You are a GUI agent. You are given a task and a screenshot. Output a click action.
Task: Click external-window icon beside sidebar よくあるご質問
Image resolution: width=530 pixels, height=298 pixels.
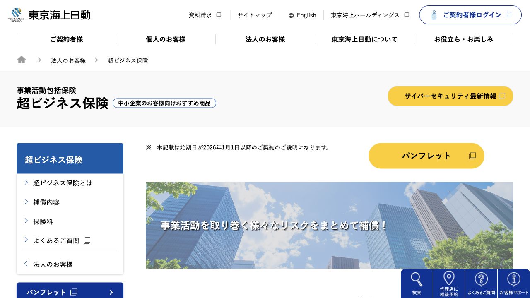click(x=87, y=240)
